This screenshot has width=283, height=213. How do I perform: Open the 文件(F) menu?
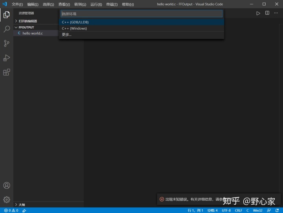point(17,4)
